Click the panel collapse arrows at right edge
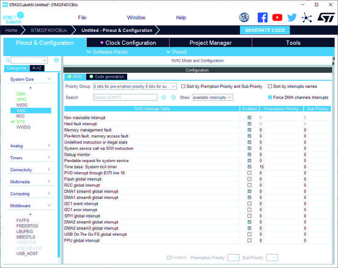This screenshot has width=338, height=268. [x=333, y=61]
